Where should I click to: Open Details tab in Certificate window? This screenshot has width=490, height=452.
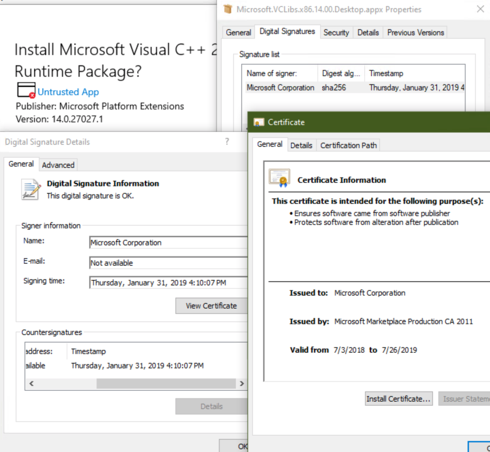301,145
